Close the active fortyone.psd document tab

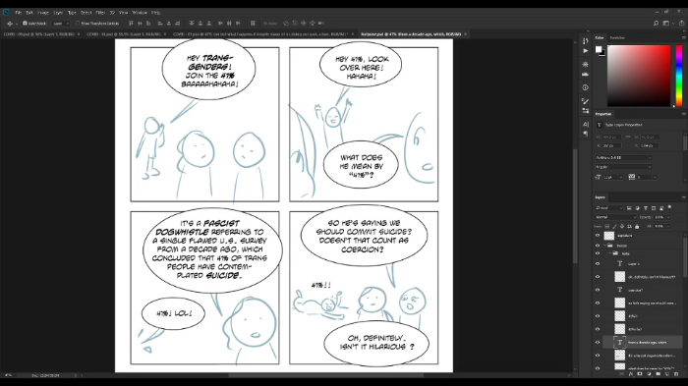[465, 33]
